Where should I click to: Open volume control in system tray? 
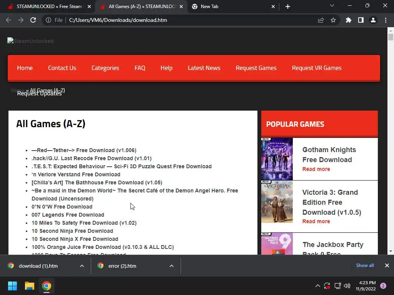(347, 286)
